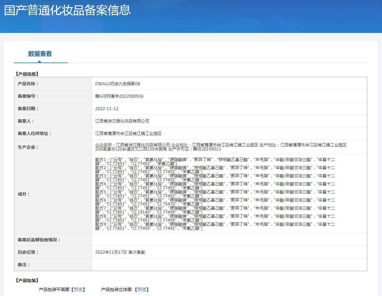Viewport: 382px width, 296px height.
Task: Click the 配方6 ingredient line
Action: click(x=215, y=200)
